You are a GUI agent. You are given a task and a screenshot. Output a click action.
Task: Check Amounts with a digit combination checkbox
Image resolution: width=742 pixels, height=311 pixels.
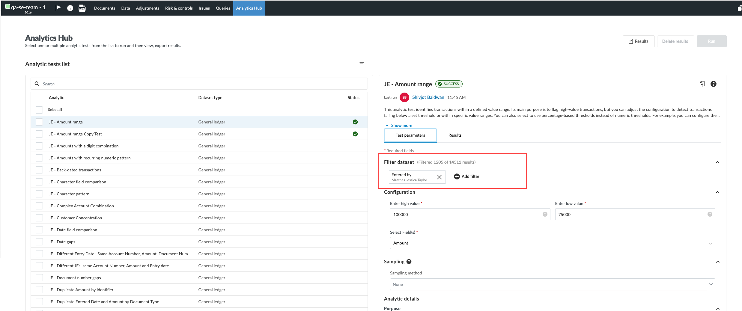(39, 146)
